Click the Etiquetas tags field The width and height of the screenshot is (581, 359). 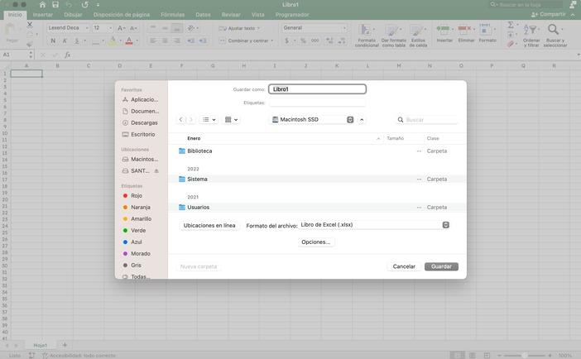coord(317,103)
